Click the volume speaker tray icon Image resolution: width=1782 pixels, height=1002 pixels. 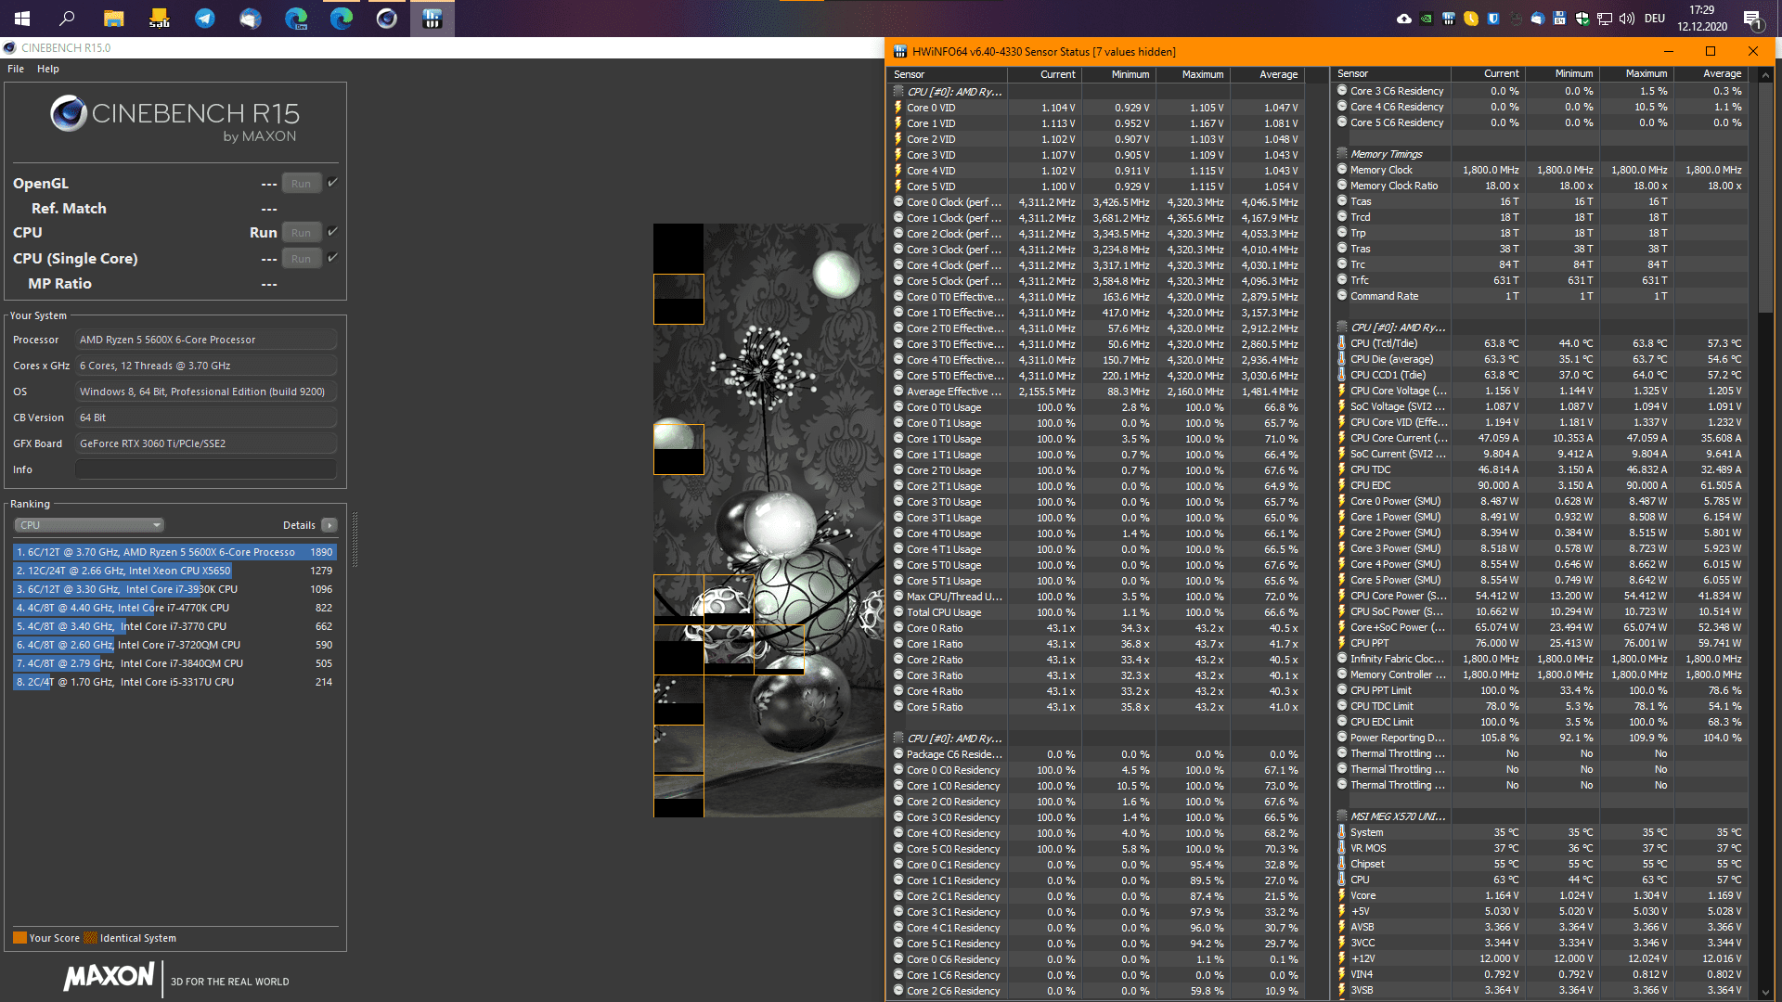1626,19
